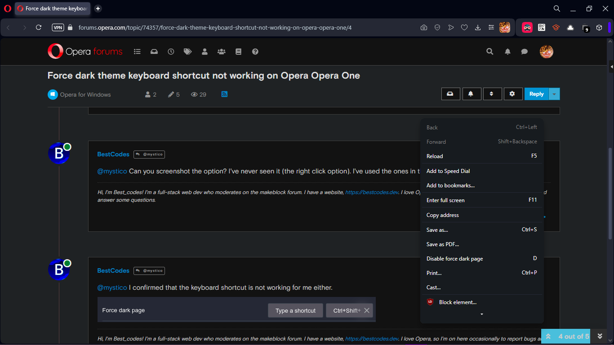Viewport: 614px width, 345px height.
Task: Open the browser downloads icon
Action: coord(478,27)
